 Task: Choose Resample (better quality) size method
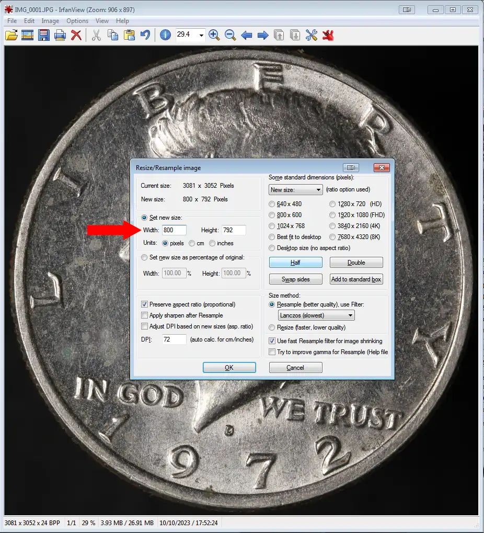tap(272, 304)
